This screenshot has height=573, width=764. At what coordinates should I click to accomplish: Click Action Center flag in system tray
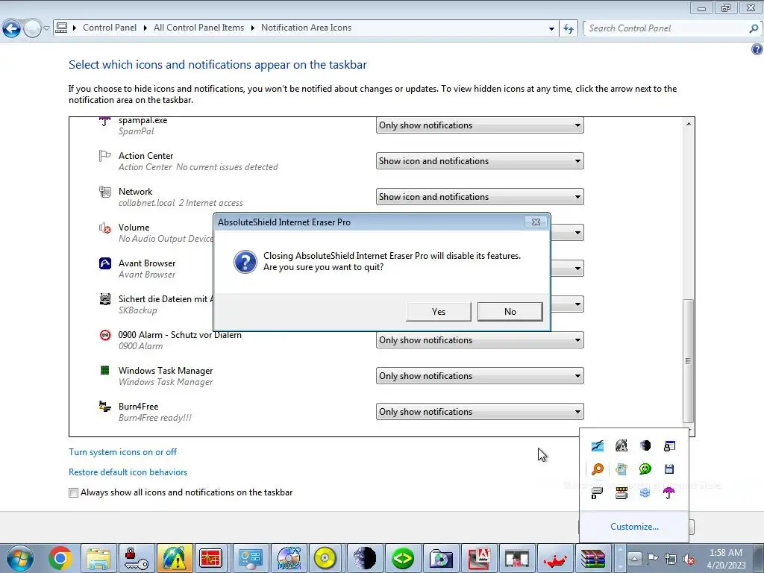(653, 559)
